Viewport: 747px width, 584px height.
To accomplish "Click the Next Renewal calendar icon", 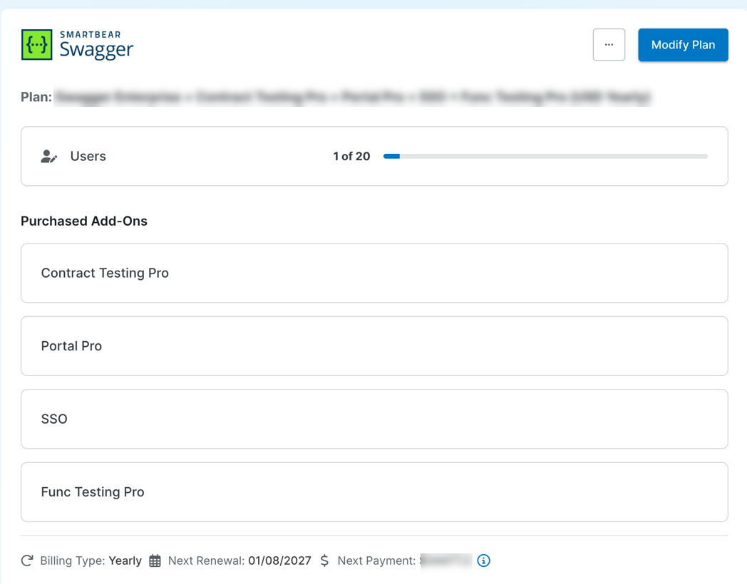I will point(155,560).
